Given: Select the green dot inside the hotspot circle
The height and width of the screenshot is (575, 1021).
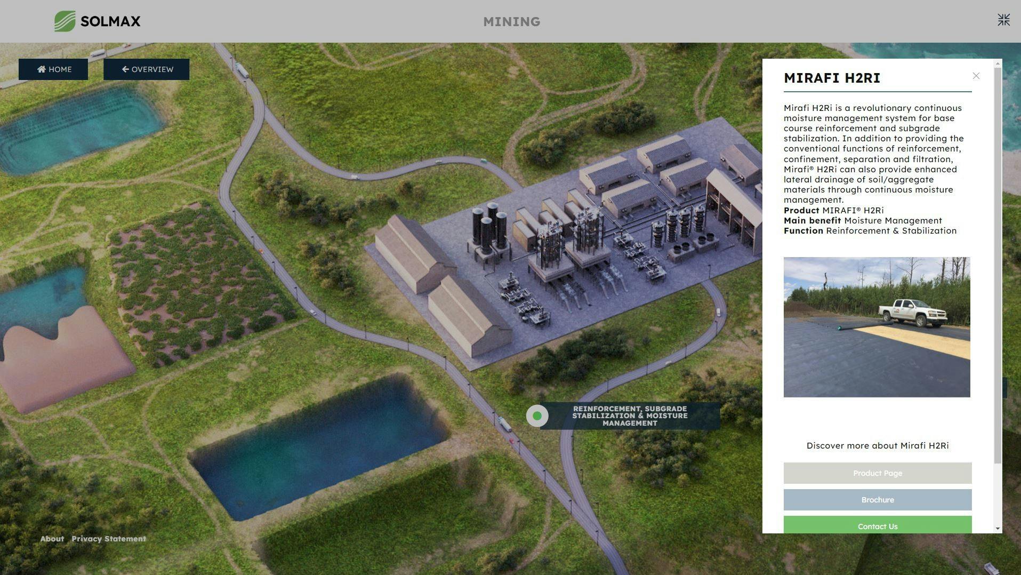Looking at the screenshot, I should (x=537, y=416).
